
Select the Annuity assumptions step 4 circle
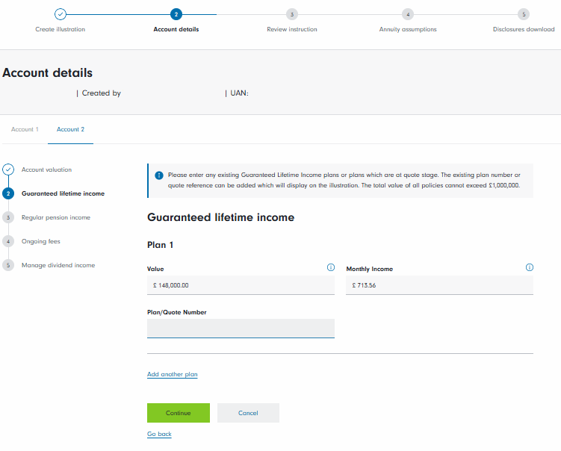click(407, 14)
